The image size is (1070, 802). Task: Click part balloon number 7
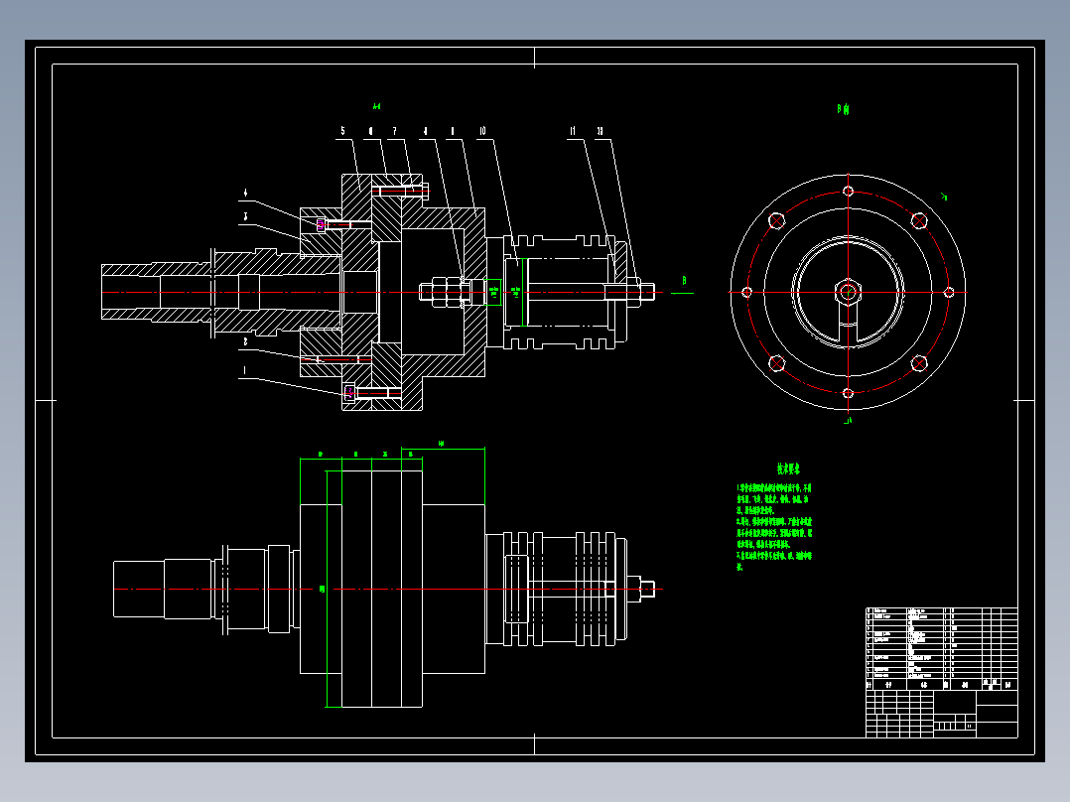coord(394,131)
